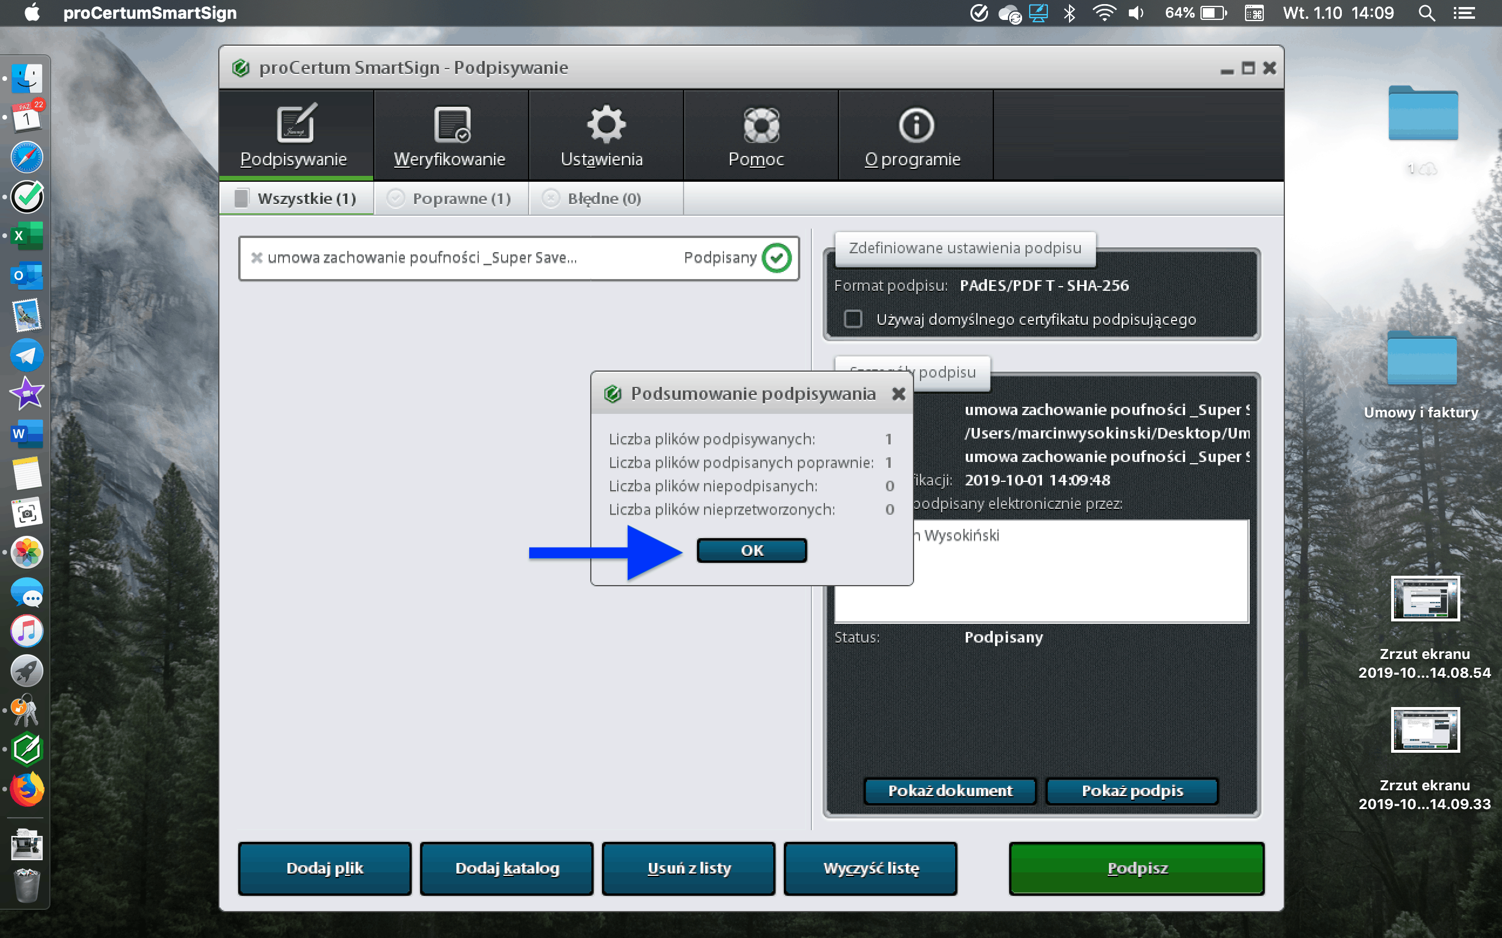Close the Podsumowanie podpisywania dialog
The height and width of the screenshot is (938, 1502).
click(898, 393)
